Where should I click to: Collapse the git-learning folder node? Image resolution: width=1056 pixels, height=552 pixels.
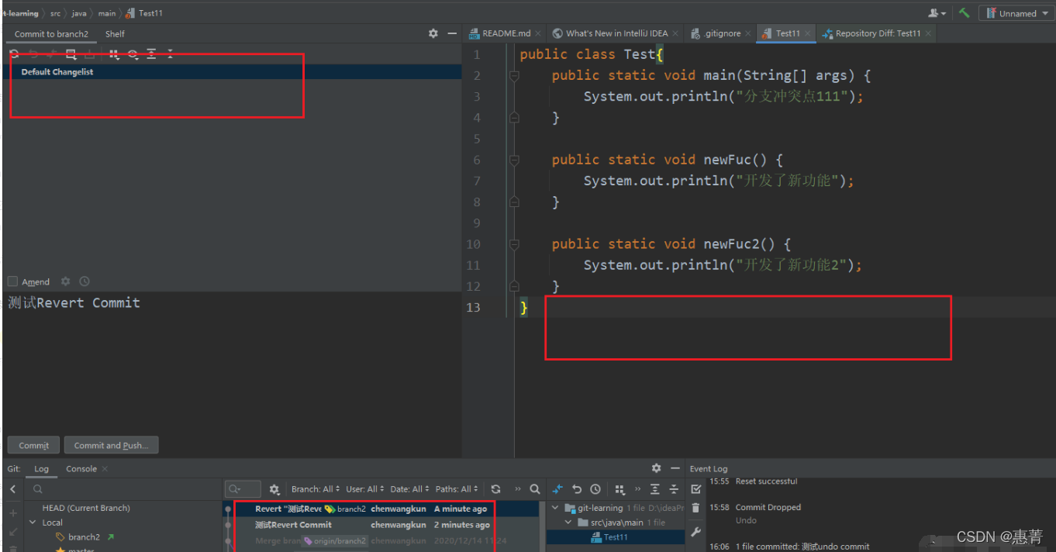click(x=555, y=508)
